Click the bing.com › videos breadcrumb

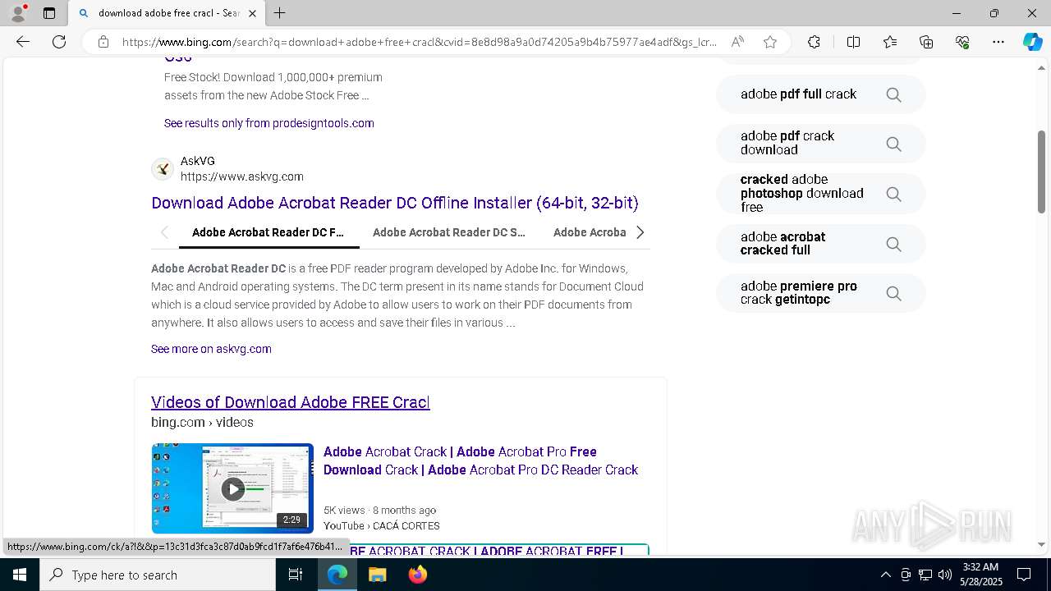pyautogui.click(x=202, y=422)
